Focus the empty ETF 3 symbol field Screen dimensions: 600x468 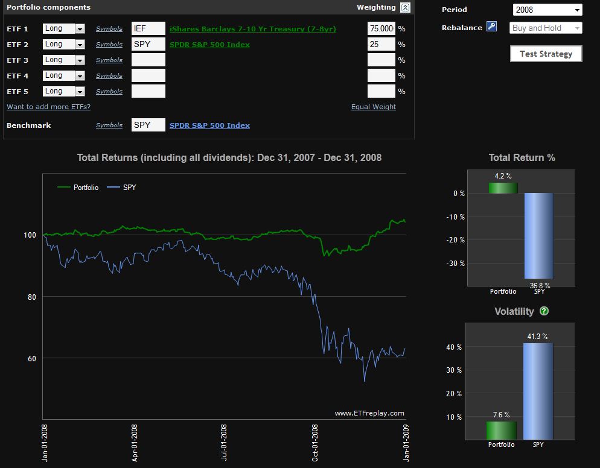click(x=148, y=60)
